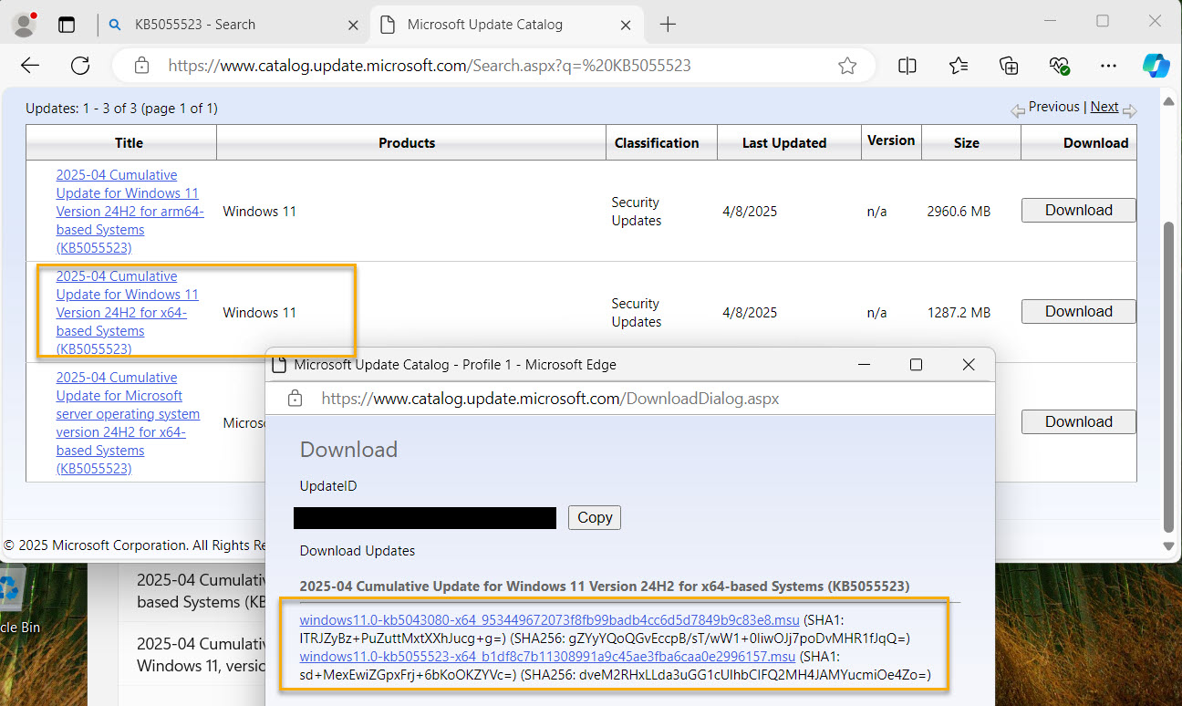
Task: Open split screen view icon
Action: pyautogui.click(x=907, y=66)
